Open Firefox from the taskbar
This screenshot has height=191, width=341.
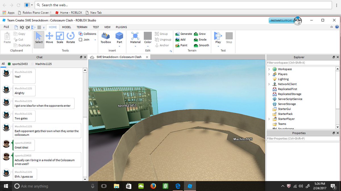tap(153, 186)
